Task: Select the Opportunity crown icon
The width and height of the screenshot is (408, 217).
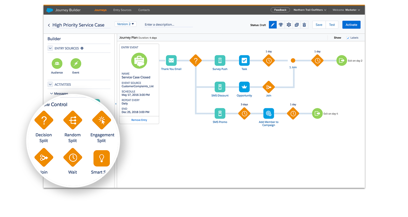Action: 244,87
